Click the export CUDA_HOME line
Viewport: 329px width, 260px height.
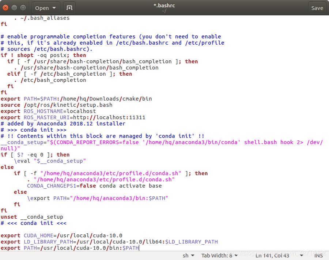61,235
